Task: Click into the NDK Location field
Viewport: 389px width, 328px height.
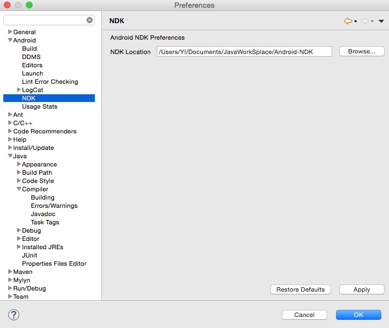Action: click(x=244, y=52)
